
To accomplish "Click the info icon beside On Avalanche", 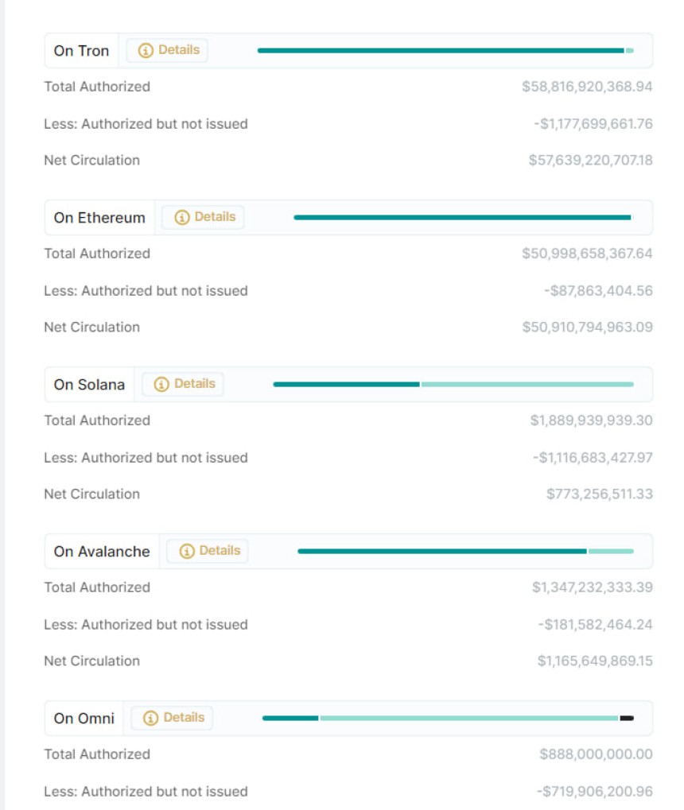I will tap(187, 551).
